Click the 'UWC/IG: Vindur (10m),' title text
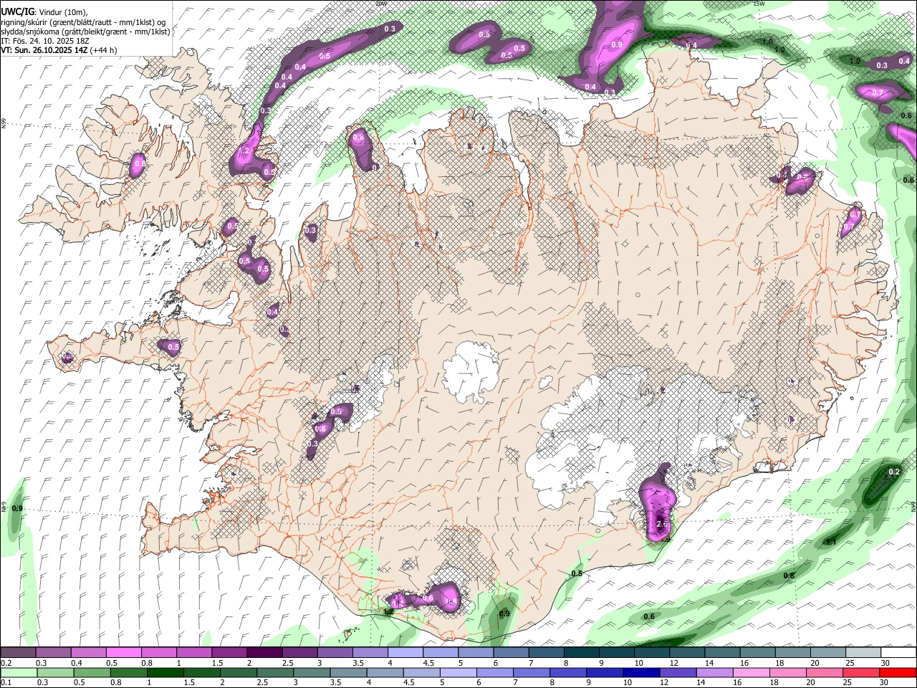Screen dimensions: 917x688 click(x=44, y=12)
